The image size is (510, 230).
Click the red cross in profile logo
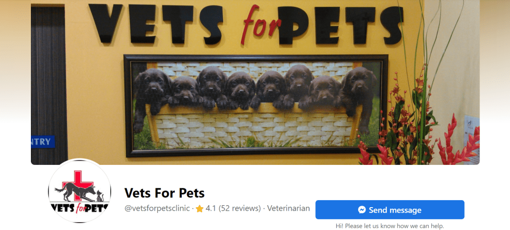[77, 185]
